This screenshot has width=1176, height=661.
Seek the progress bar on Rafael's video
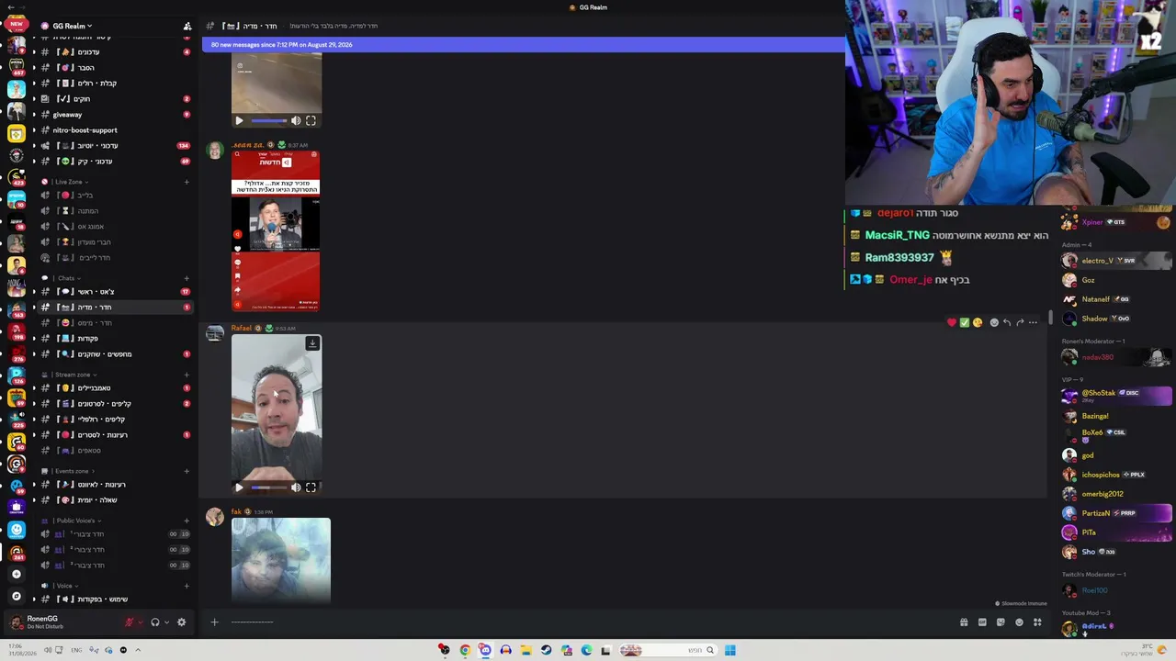pyautogui.click(x=268, y=487)
